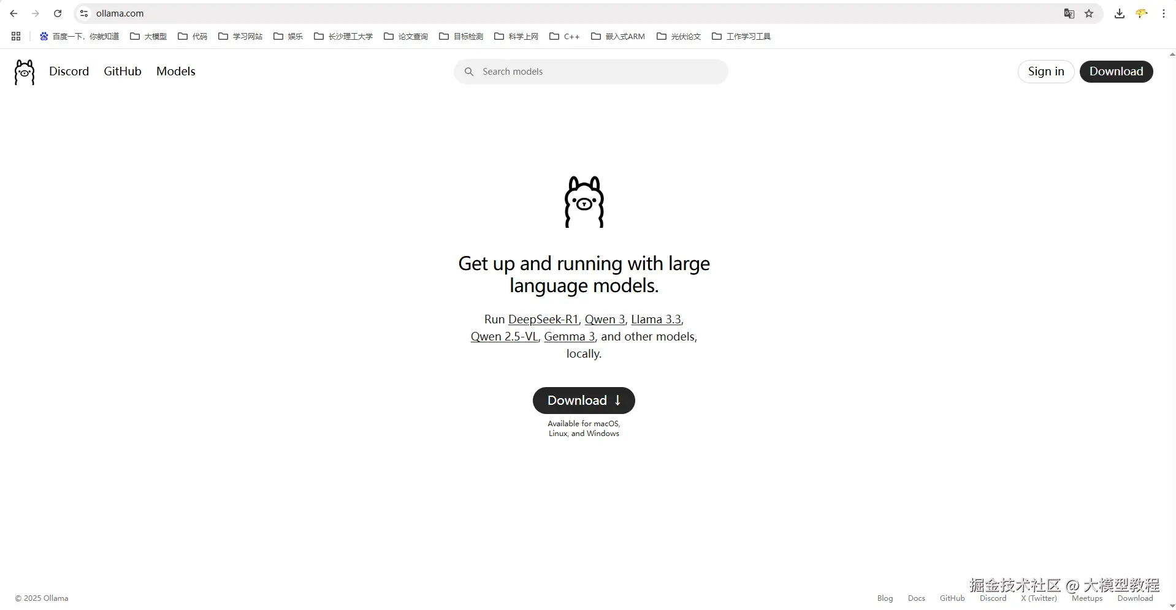Screen dimensions: 1176x610
Task: Reload the page with the refresh icon
Action: pyautogui.click(x=58, y=13)
